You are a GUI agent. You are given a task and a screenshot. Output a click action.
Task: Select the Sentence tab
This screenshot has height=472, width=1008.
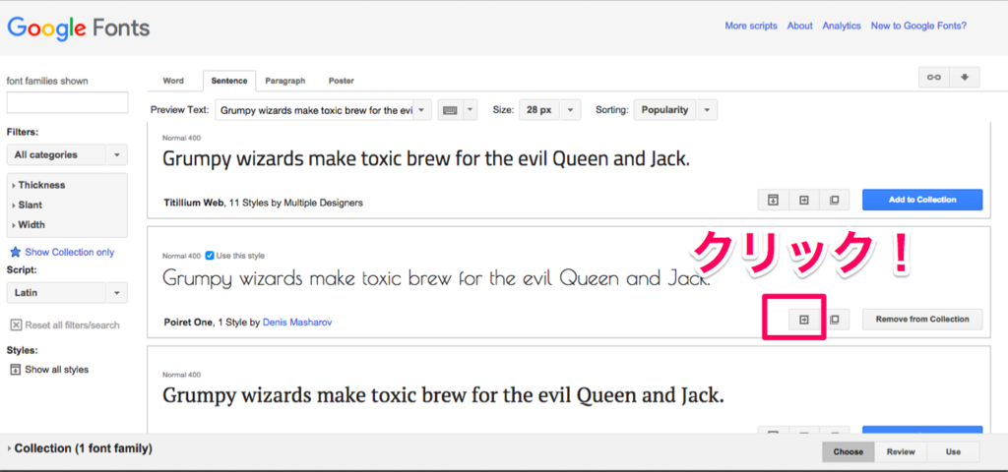click(228, 81)
